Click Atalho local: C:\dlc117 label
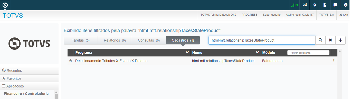The image size is (350, 99). click(x=300, y=15)
